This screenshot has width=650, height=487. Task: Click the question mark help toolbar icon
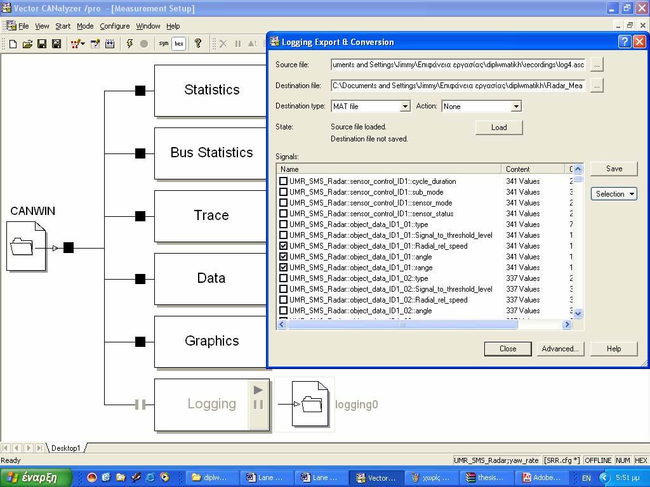[x=198, y=43]
